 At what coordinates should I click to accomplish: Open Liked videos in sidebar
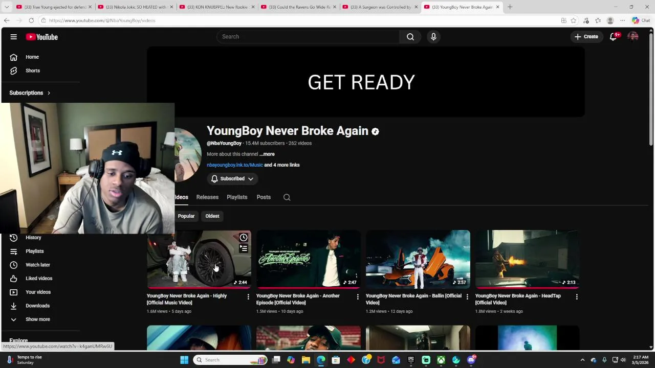pyautogui.click(x=39, y=279)
